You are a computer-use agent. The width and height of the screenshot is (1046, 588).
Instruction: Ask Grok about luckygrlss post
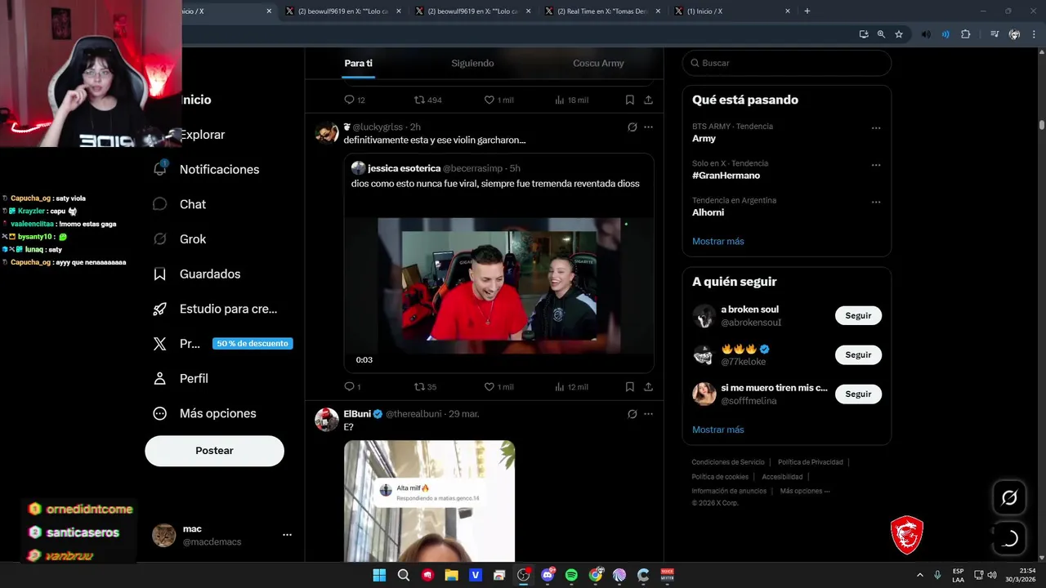coord(632,127)
